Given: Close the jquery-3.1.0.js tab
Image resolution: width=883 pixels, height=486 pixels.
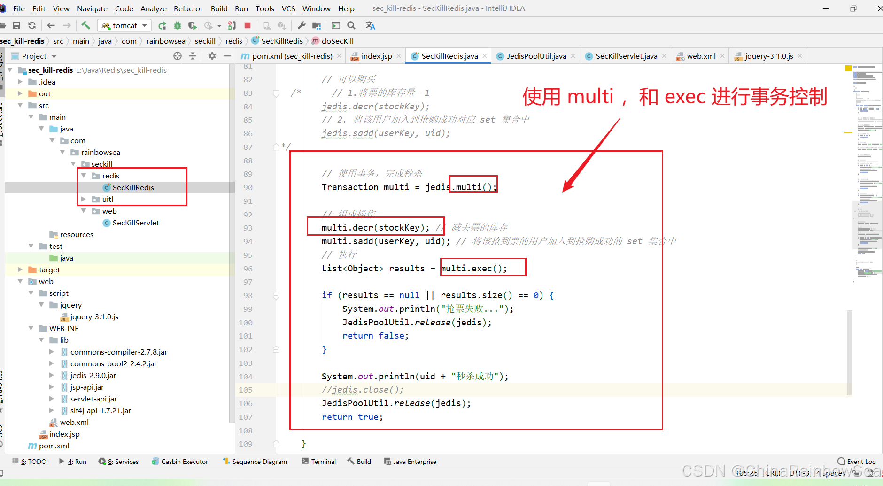Looking at the screenshot, I should click(800, 56).
